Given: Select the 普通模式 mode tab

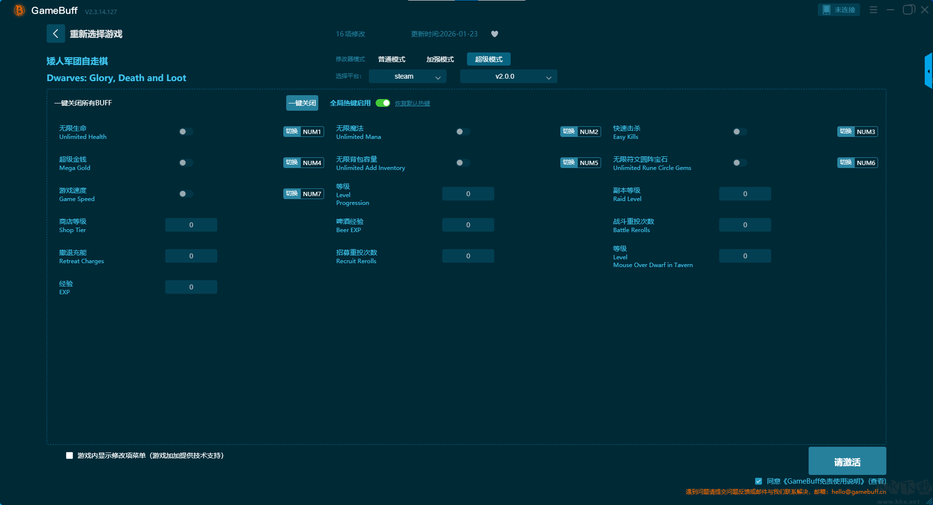Looking at the screenshot, I should pos(392,59).
